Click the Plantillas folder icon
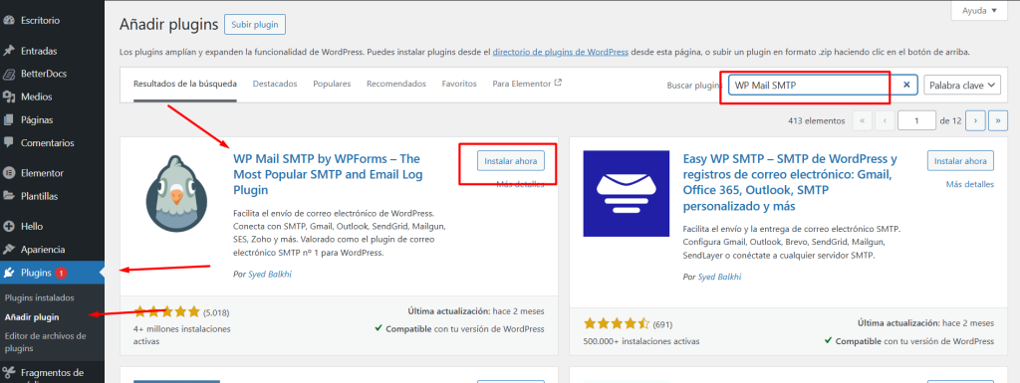Image resolution: width=1020 pixels, height=383 pixels. click(x=9, y=196)
